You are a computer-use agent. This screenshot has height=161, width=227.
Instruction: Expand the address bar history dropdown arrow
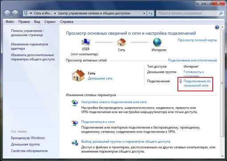pyautogui.click(x=144, y=13)
